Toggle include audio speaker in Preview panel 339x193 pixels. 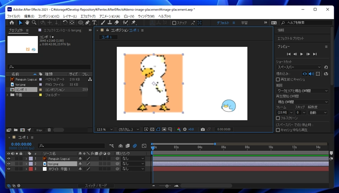(311, 74)
